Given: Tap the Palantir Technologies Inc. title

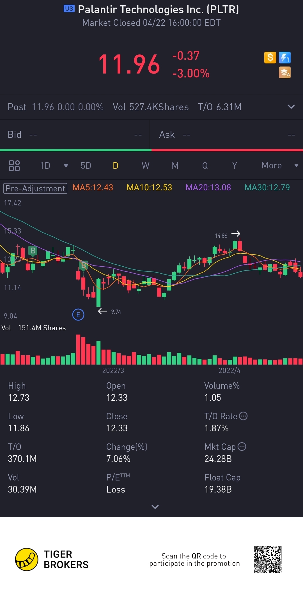Looking at the screenshot, I should (159, 10).
